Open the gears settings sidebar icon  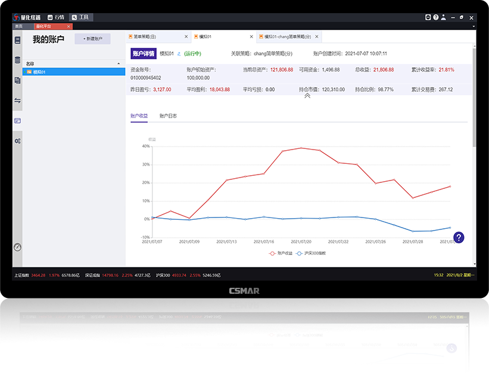tap(18, 141)
